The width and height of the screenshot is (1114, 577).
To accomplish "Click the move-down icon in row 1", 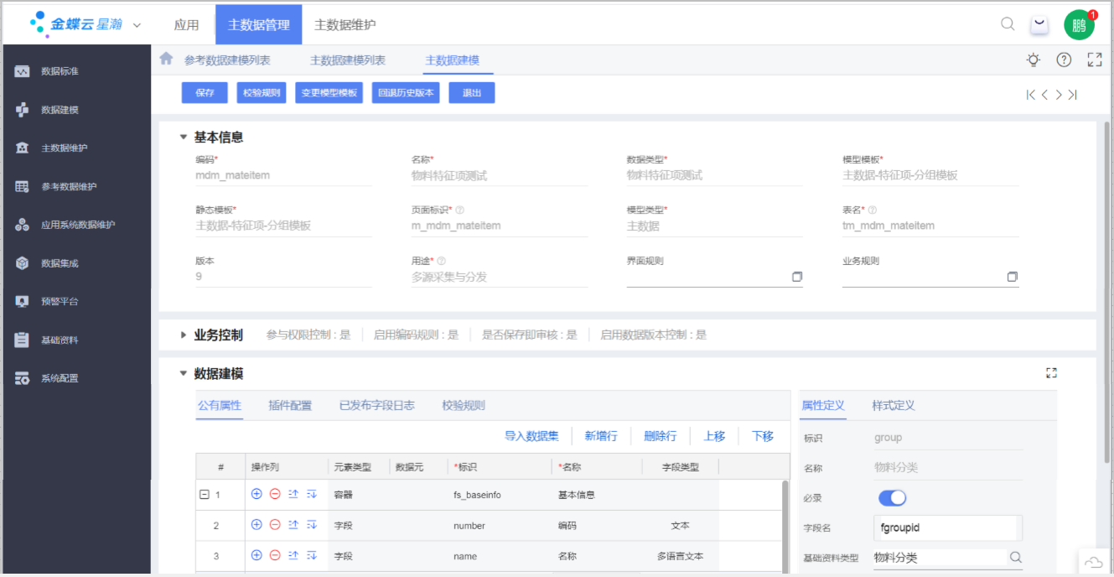I will click(x=312, y=494).
